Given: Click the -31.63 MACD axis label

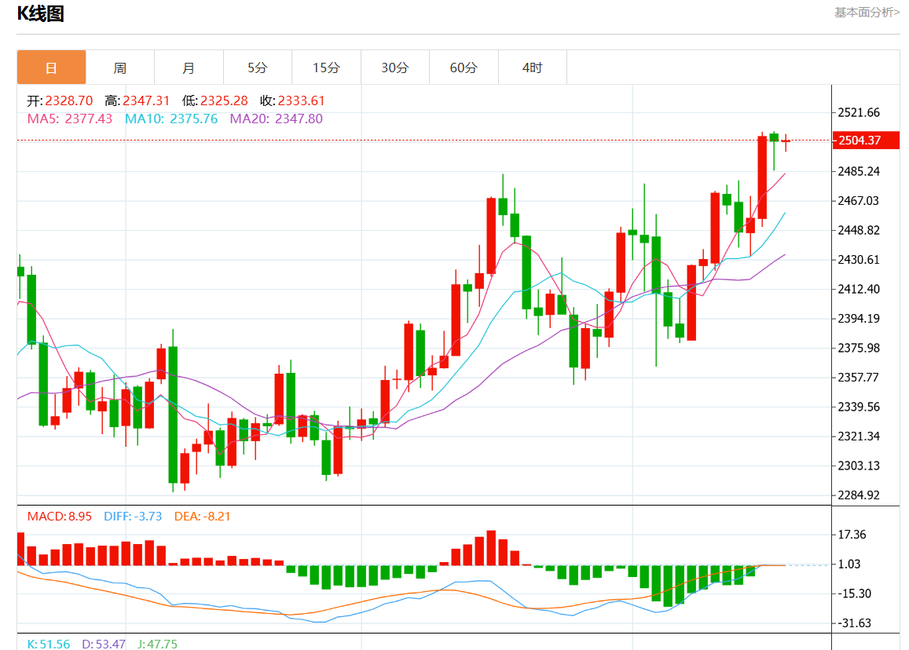Looking at the screenshot, I should click(855, 623).
